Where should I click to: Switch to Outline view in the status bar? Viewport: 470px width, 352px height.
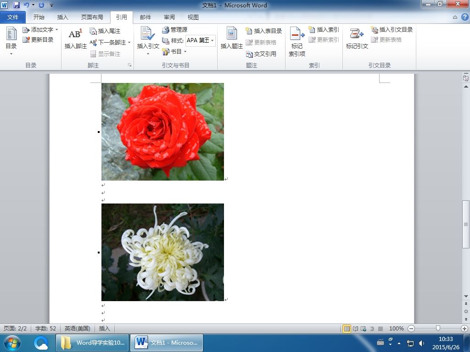pos(372,329)
